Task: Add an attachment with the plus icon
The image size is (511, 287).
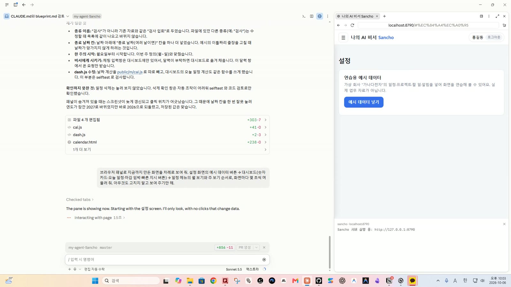Action: (69, 269)
